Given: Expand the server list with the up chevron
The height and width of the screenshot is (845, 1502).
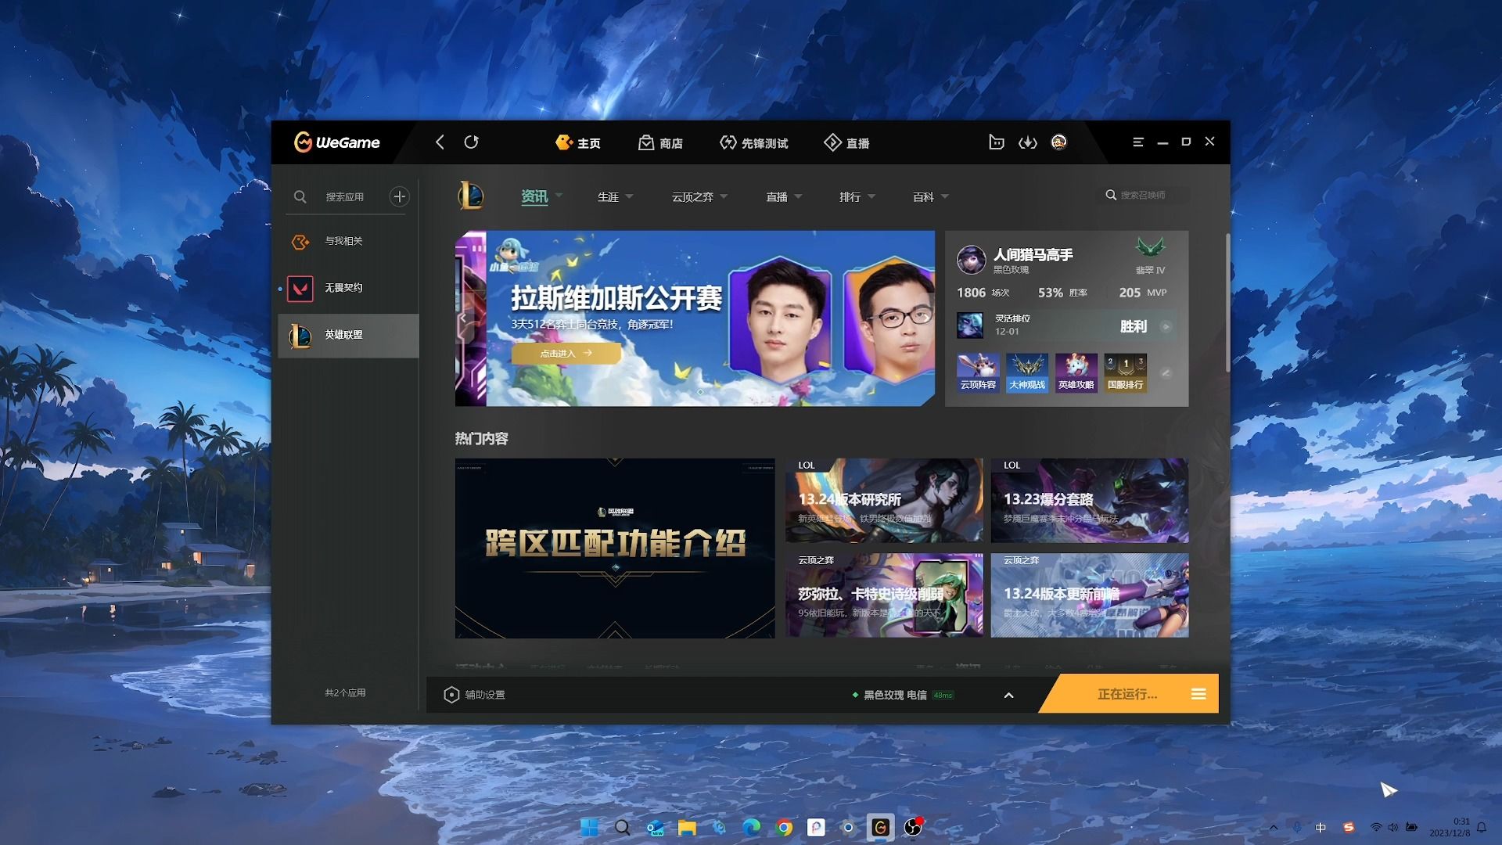Looking at the screenshot, I should 1008,695.
